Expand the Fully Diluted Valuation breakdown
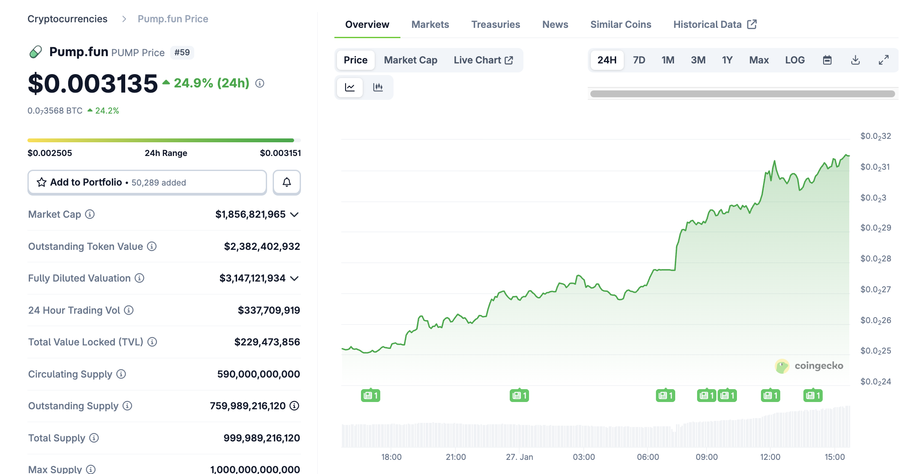Image resolution: width=908 pixels, height=474 pixels. (294, 279)
